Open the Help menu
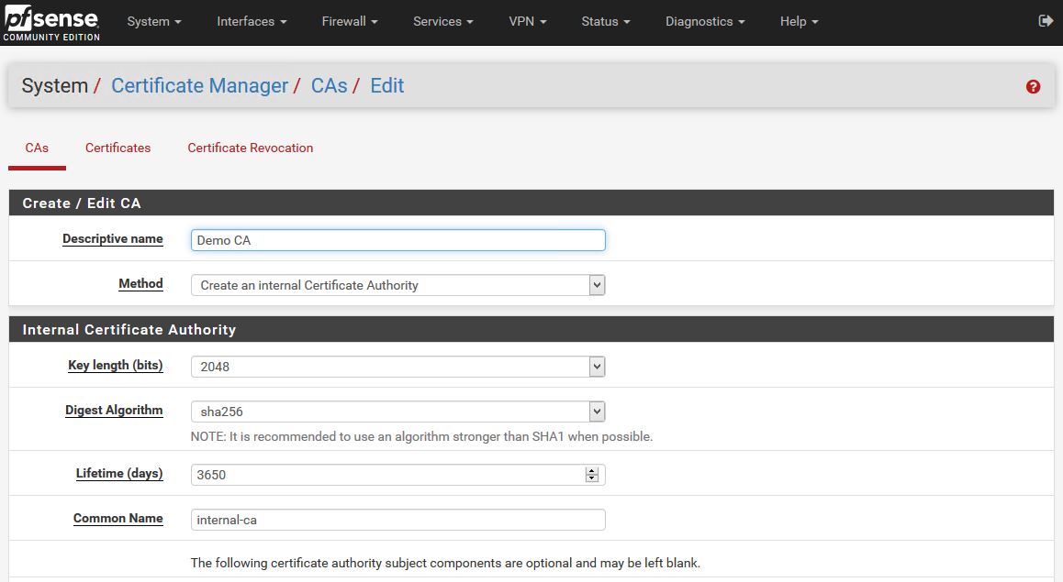Screen dimensions: 1063x582 pos(797,21)
